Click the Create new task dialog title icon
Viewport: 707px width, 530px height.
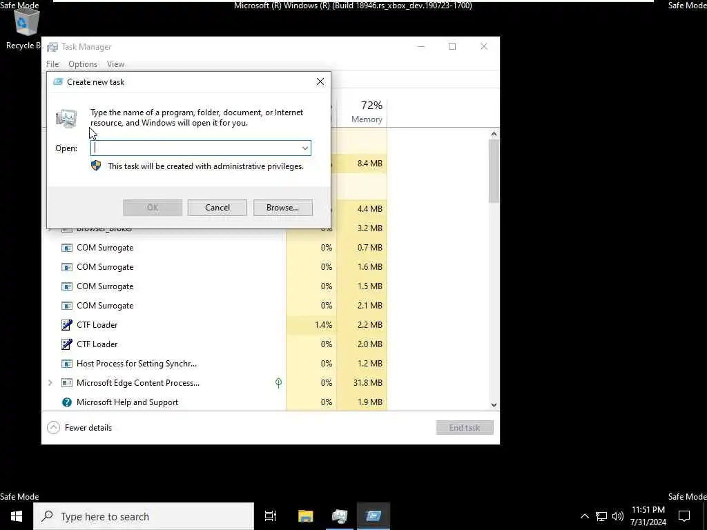click(x=58, y=82)
